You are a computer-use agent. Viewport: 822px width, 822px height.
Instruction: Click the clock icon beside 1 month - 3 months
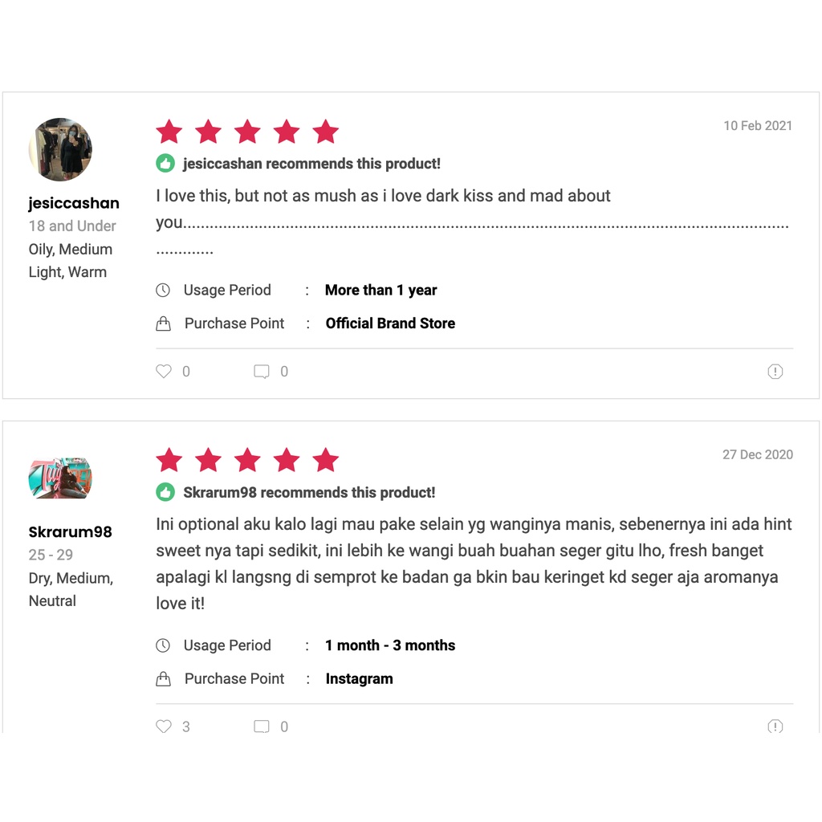(163, 645)
